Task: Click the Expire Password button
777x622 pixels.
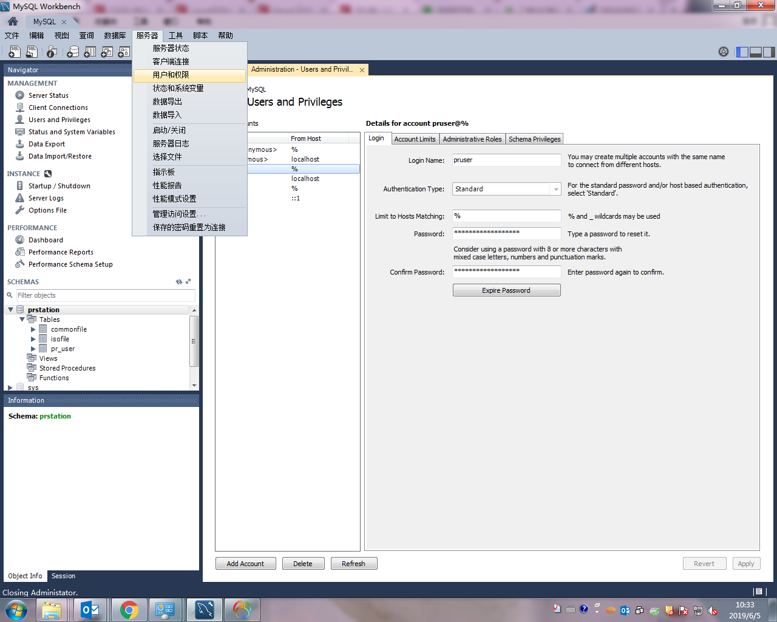Action: (x=506, y=290)
